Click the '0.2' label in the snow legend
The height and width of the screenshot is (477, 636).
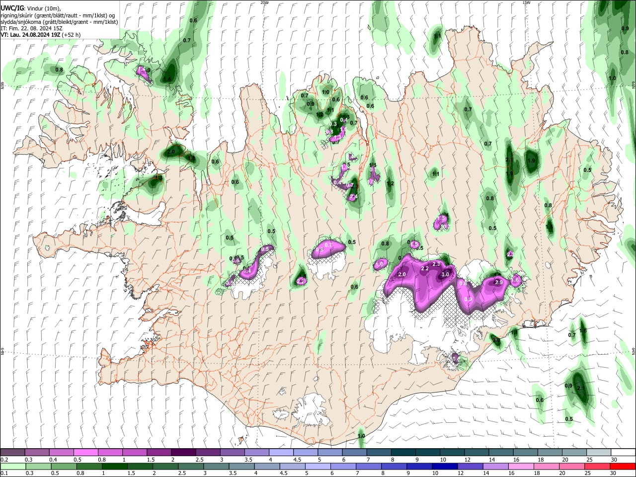pos(4,460)
